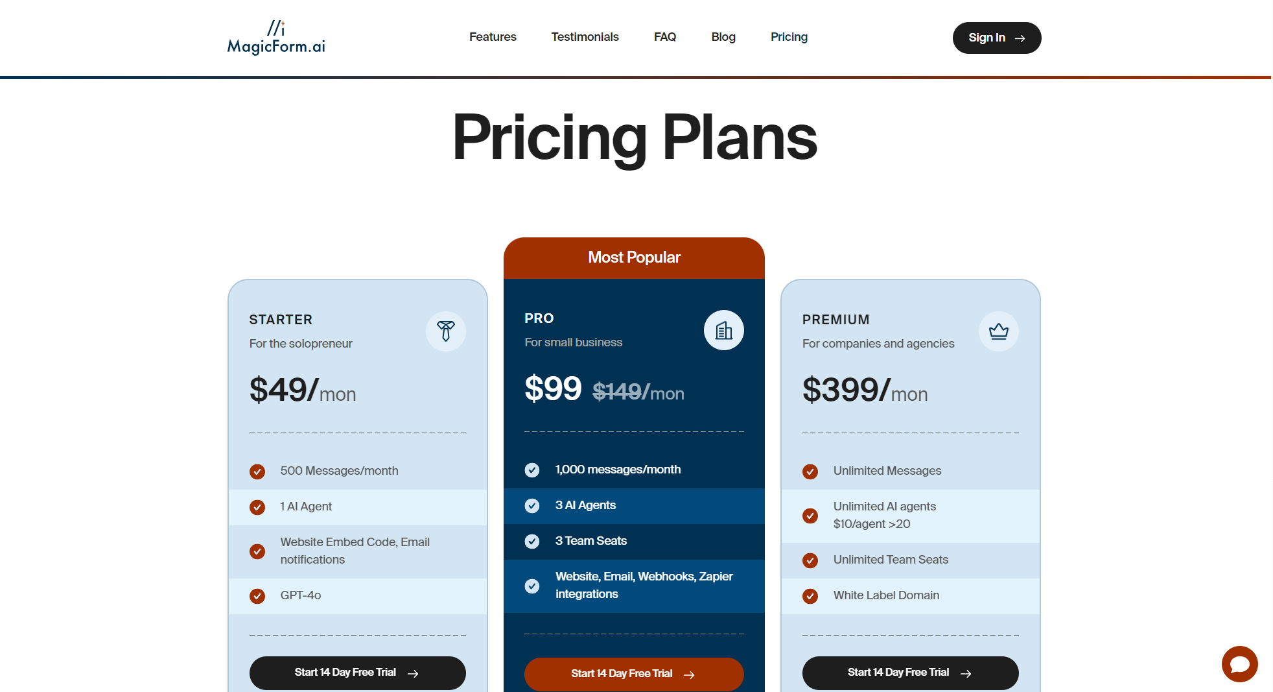
Task: Open the chat widget bubble
Action: tap(1239, 663)
